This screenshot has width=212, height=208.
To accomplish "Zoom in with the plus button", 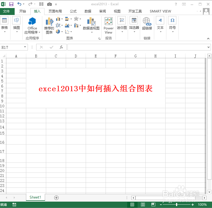I will coord(193,205).
